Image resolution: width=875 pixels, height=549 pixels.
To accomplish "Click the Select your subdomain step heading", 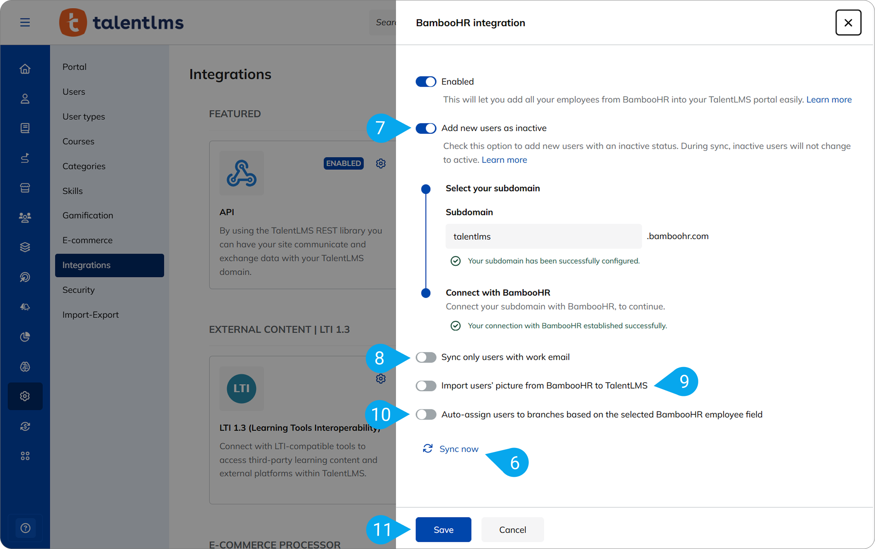I will [x=493, y=188].
